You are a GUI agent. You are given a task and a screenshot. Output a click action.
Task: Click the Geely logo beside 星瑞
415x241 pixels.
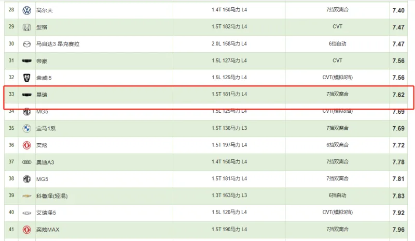(26, 95)
